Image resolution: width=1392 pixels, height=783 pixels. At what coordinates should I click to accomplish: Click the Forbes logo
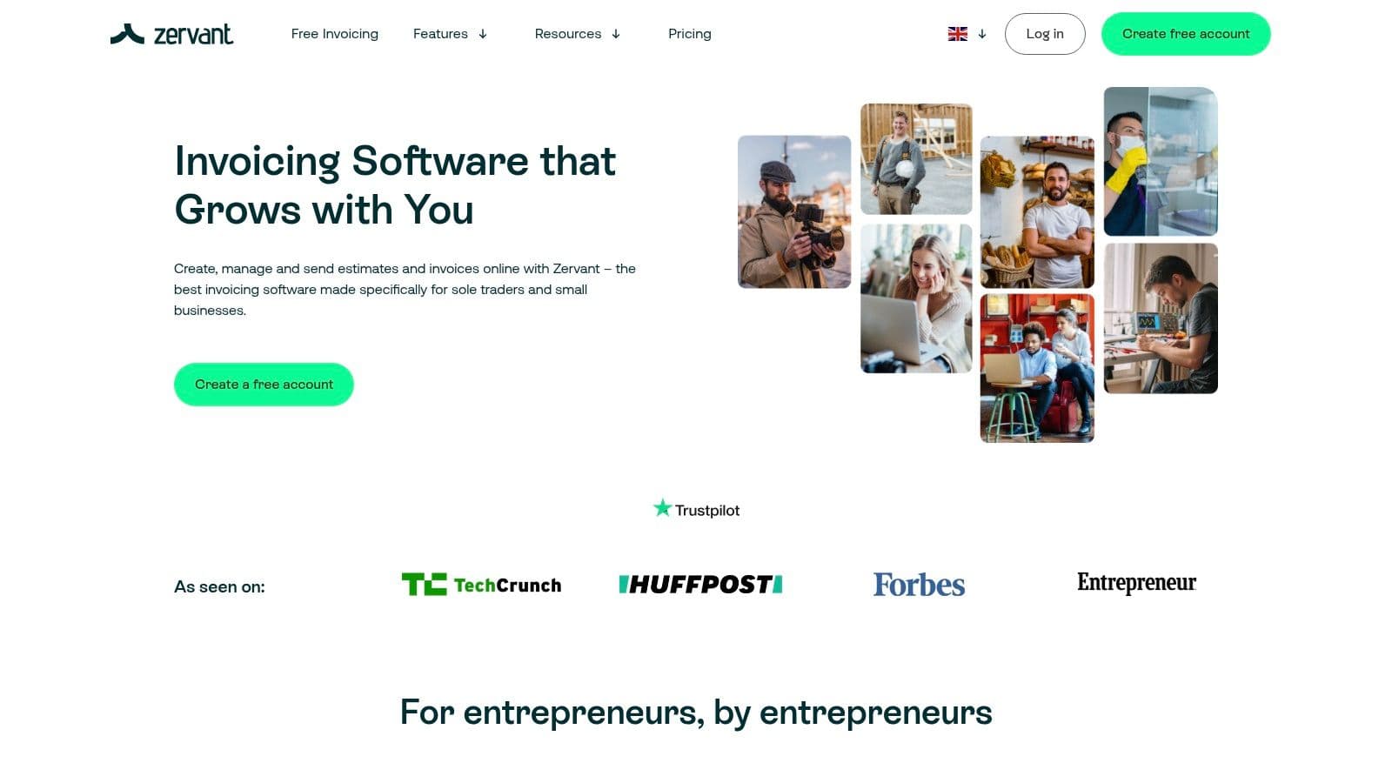919,585
